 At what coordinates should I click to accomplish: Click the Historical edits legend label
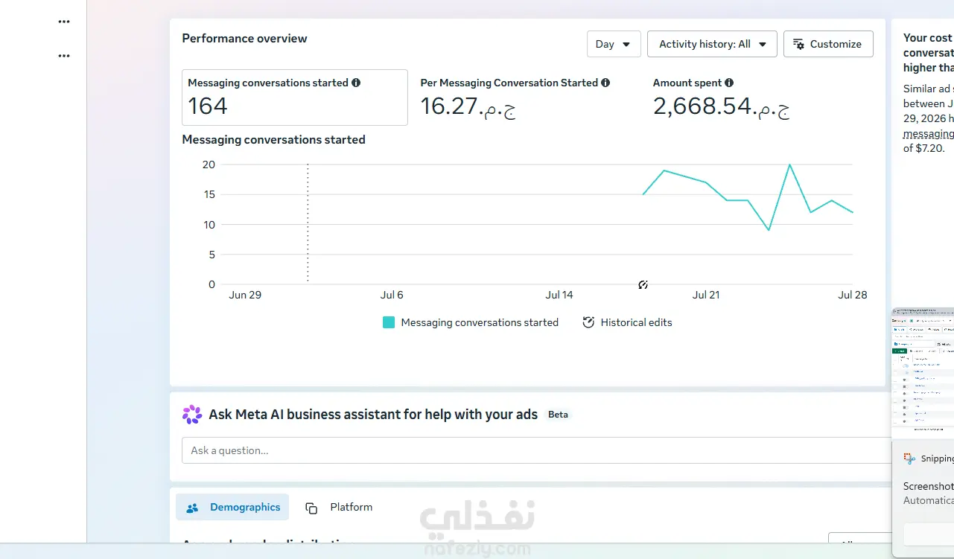(x=637, y=322)
